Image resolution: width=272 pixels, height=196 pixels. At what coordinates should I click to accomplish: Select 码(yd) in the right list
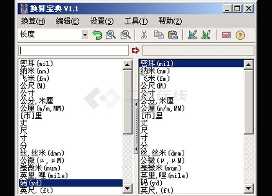pyautogui.click(x=191, y=183)
